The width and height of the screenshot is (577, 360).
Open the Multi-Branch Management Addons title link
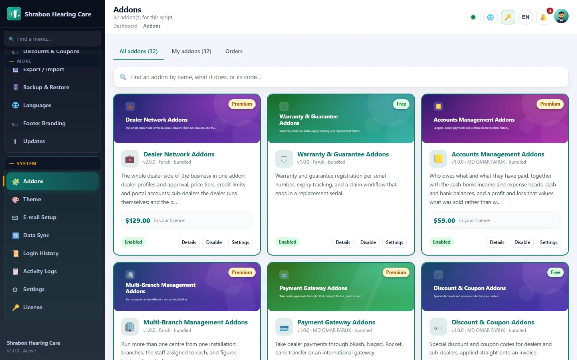coord(196,322)
